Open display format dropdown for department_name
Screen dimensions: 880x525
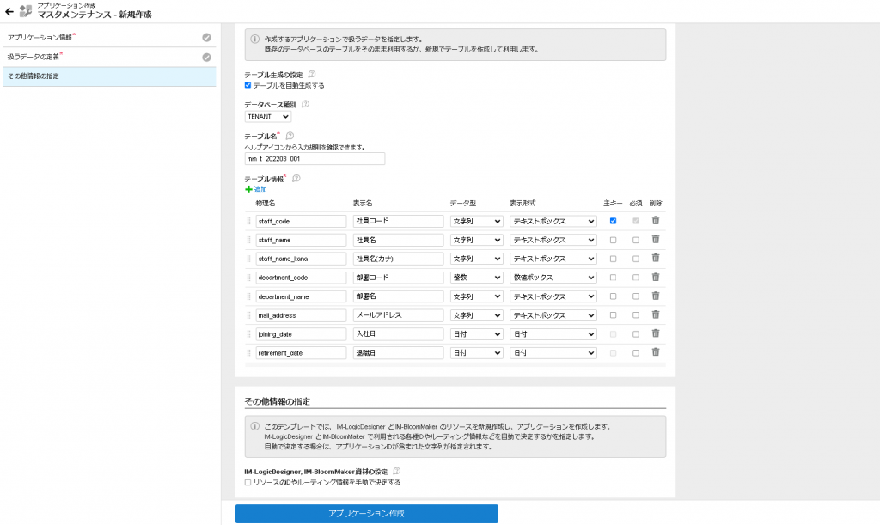coord(553,296)
